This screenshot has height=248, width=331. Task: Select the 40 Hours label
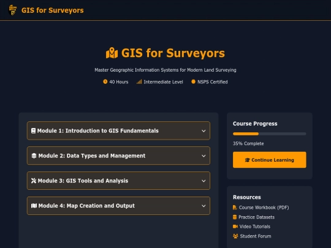click(119, 82)
